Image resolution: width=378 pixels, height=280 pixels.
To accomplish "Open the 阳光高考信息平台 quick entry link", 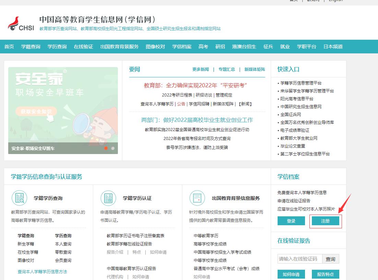I will pyautogui.click(x=296, y=99).
